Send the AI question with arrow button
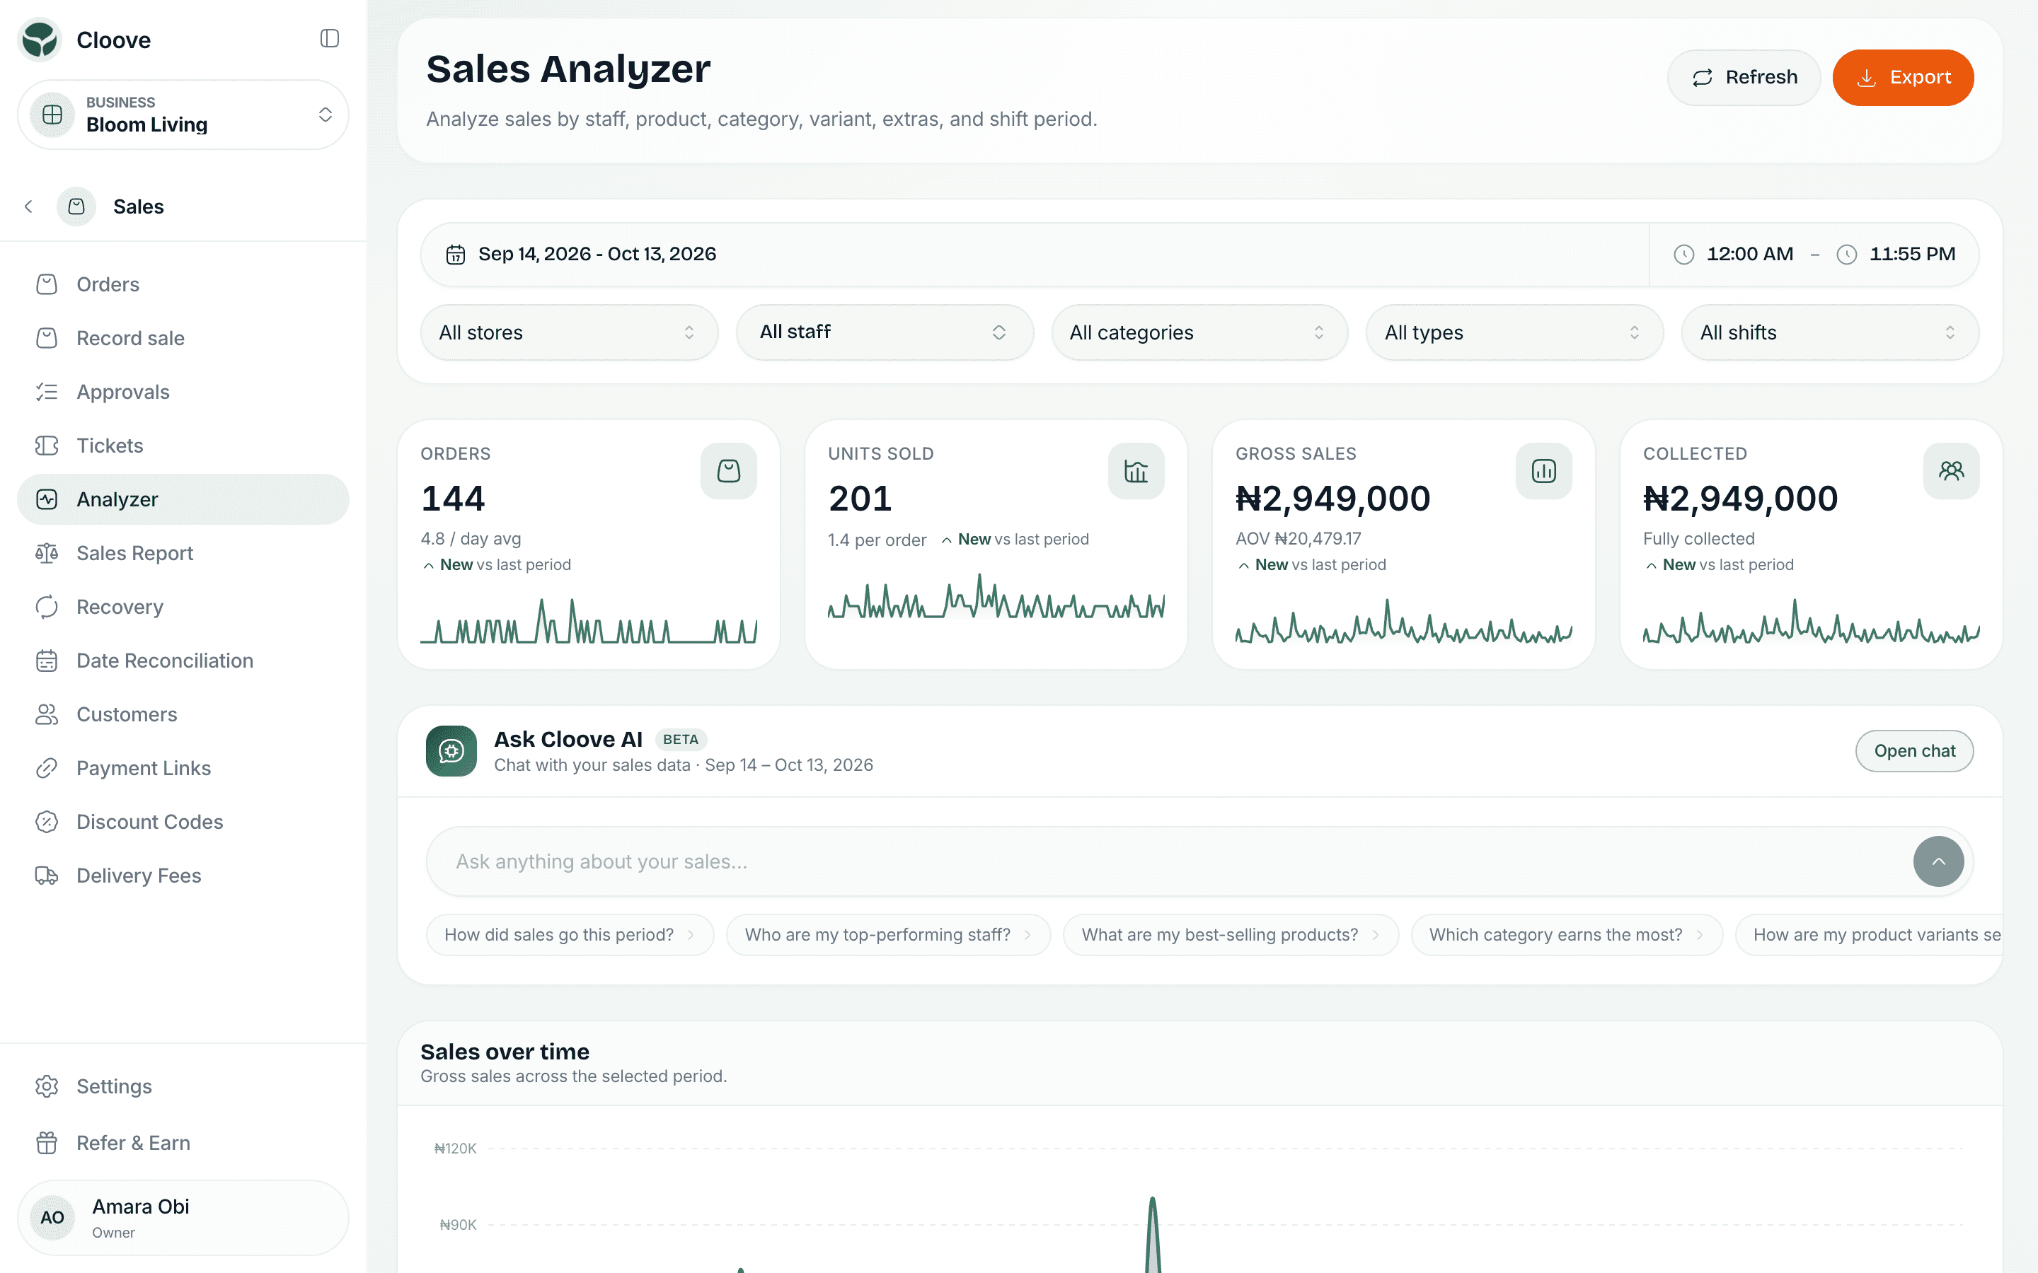The width and height of the screenshot is (2038, 1273). point(1938,861)
